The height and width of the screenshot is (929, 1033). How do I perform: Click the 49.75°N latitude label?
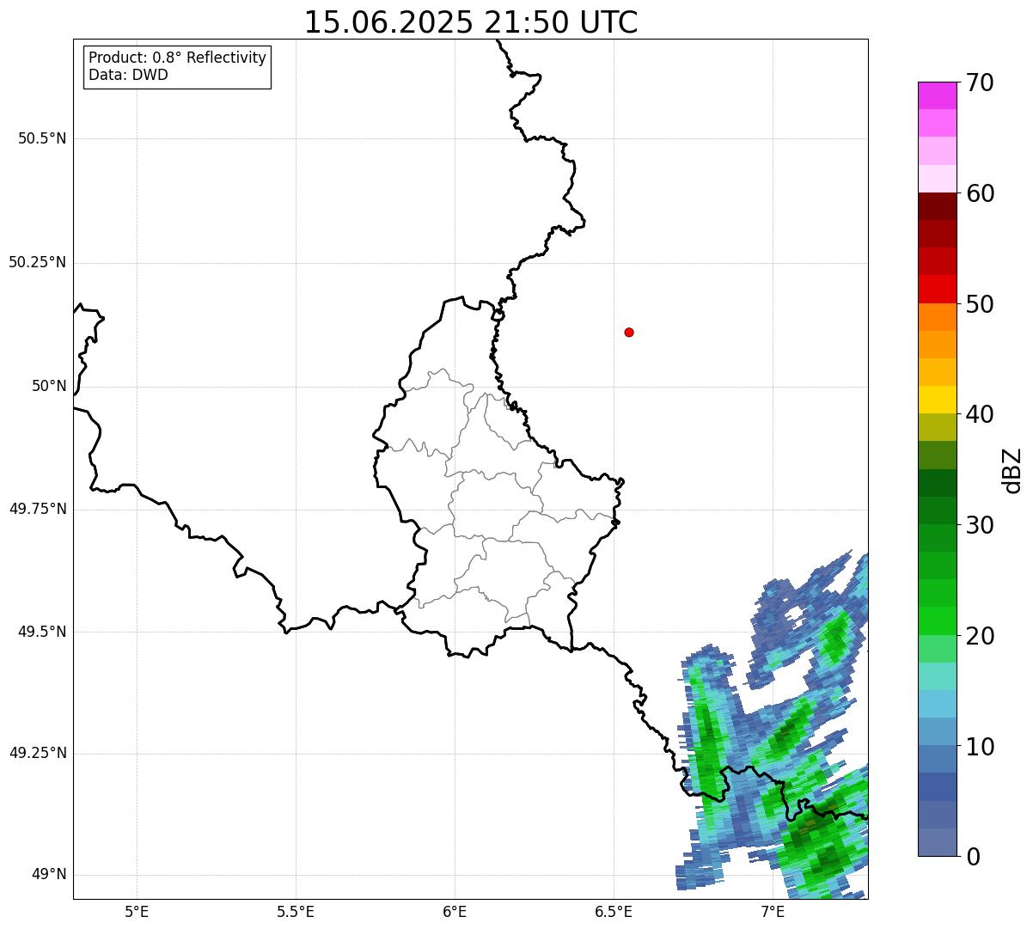pyautogui.click(x=38, y=509)
